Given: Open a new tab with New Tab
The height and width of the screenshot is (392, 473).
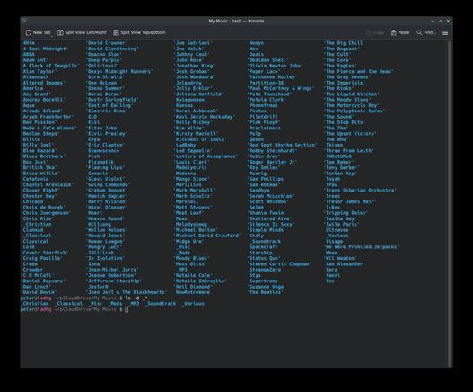Looking at the screenshot, I should coord(38,32).
